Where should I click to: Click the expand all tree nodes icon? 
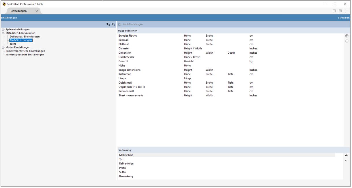[x=108, y=25]
